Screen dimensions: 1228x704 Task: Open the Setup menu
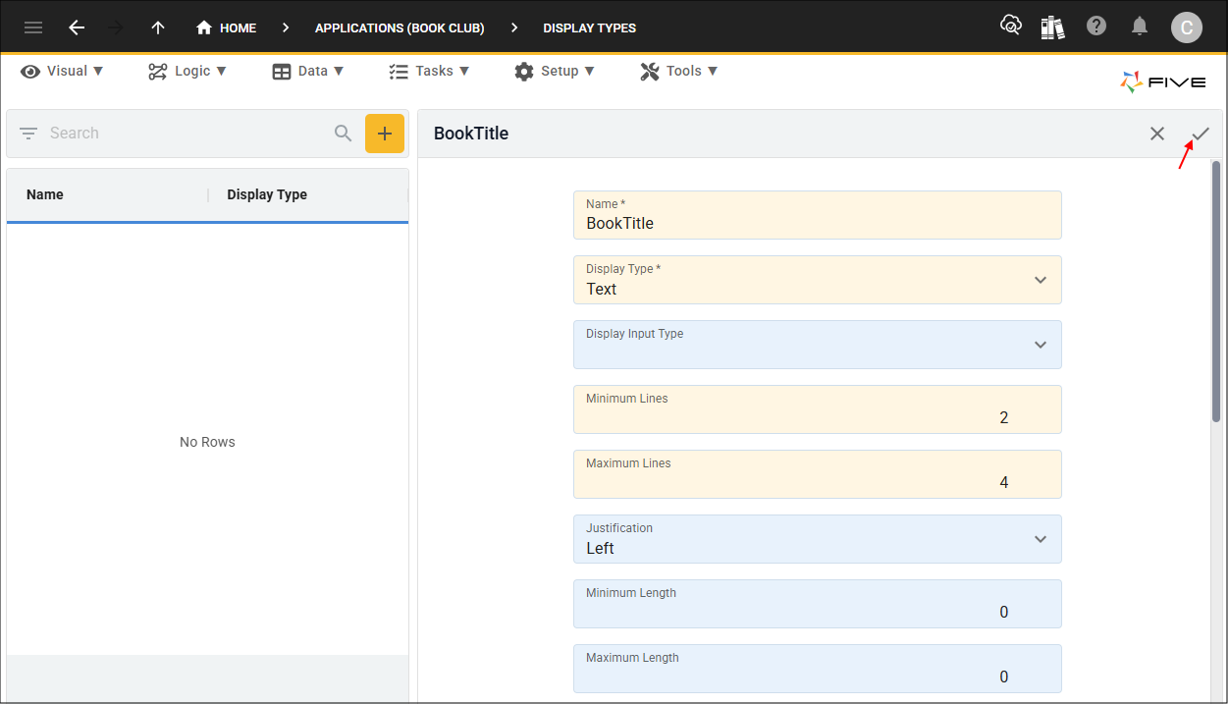555,71
